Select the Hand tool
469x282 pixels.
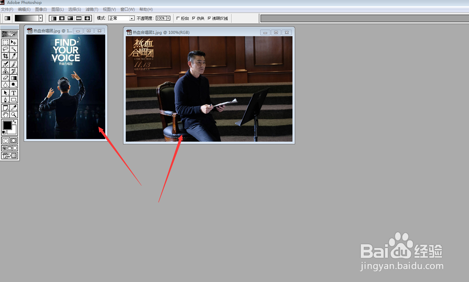click(6, 115)
